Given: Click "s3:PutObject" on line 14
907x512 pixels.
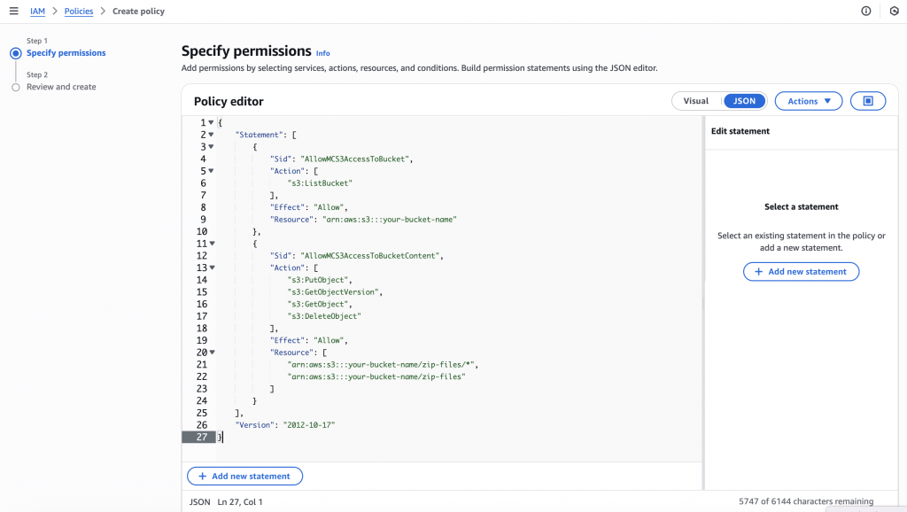Looking at the screenshot, I should (x=318, y=280).
